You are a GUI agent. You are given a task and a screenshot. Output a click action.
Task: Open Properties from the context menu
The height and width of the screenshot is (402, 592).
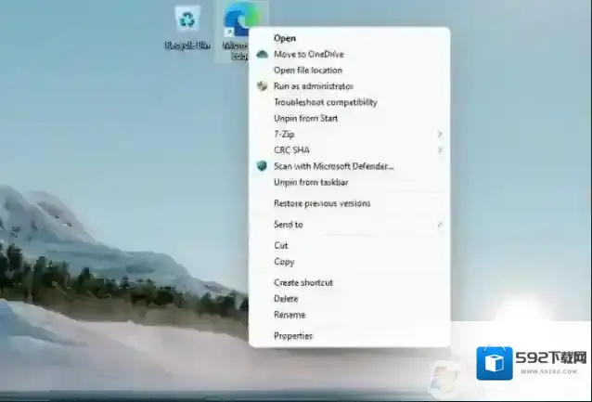pyautogui.click(x=292, y=335)
